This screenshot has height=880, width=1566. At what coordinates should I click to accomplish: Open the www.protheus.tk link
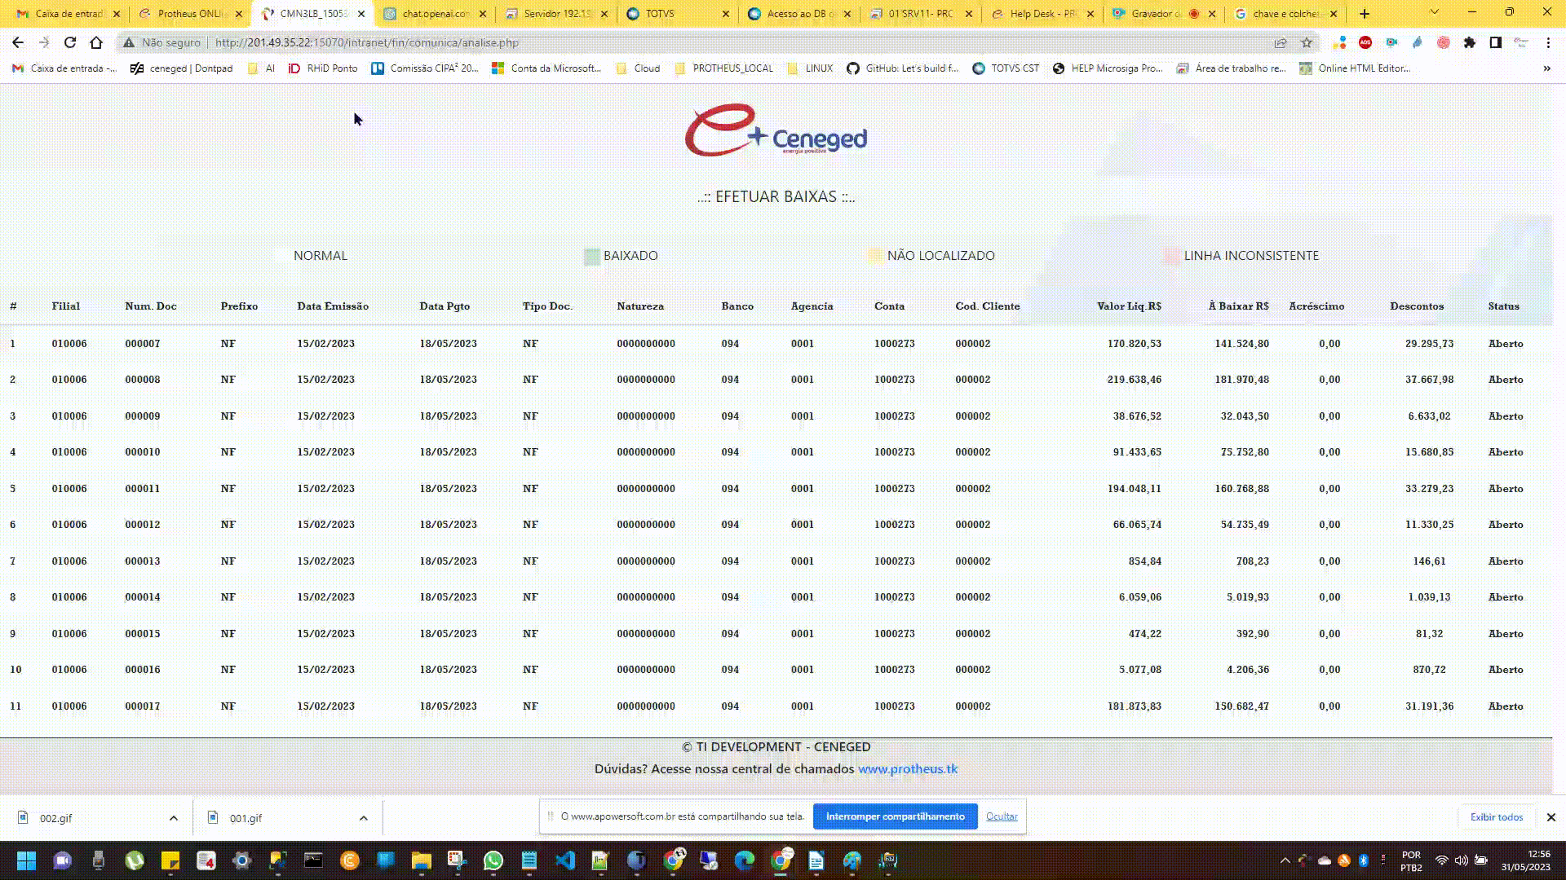click(x=907, y=768)
